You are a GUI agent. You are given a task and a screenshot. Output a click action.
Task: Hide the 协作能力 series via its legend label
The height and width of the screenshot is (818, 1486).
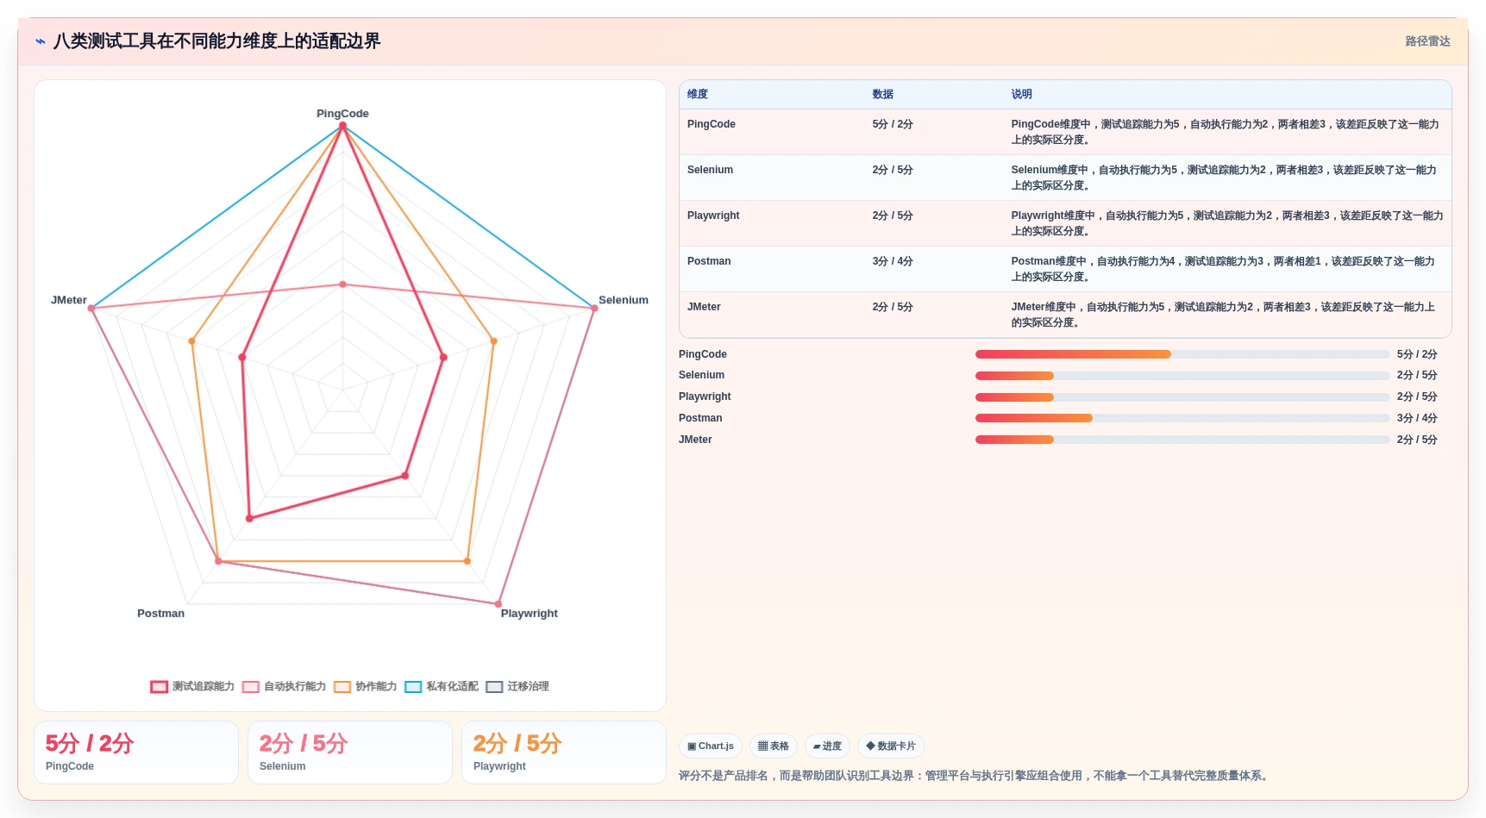[376, 687]
